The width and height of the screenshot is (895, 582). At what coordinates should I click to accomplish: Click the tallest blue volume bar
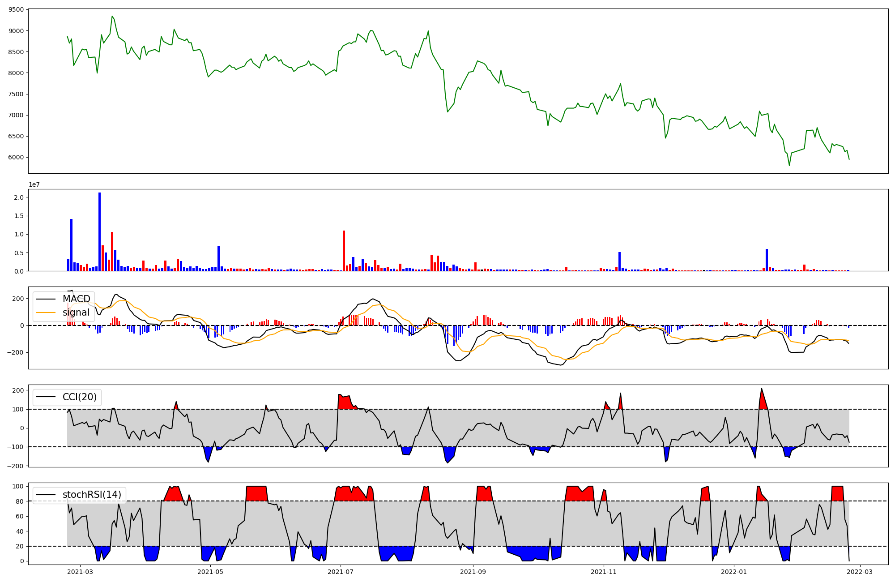click(99, 232)
